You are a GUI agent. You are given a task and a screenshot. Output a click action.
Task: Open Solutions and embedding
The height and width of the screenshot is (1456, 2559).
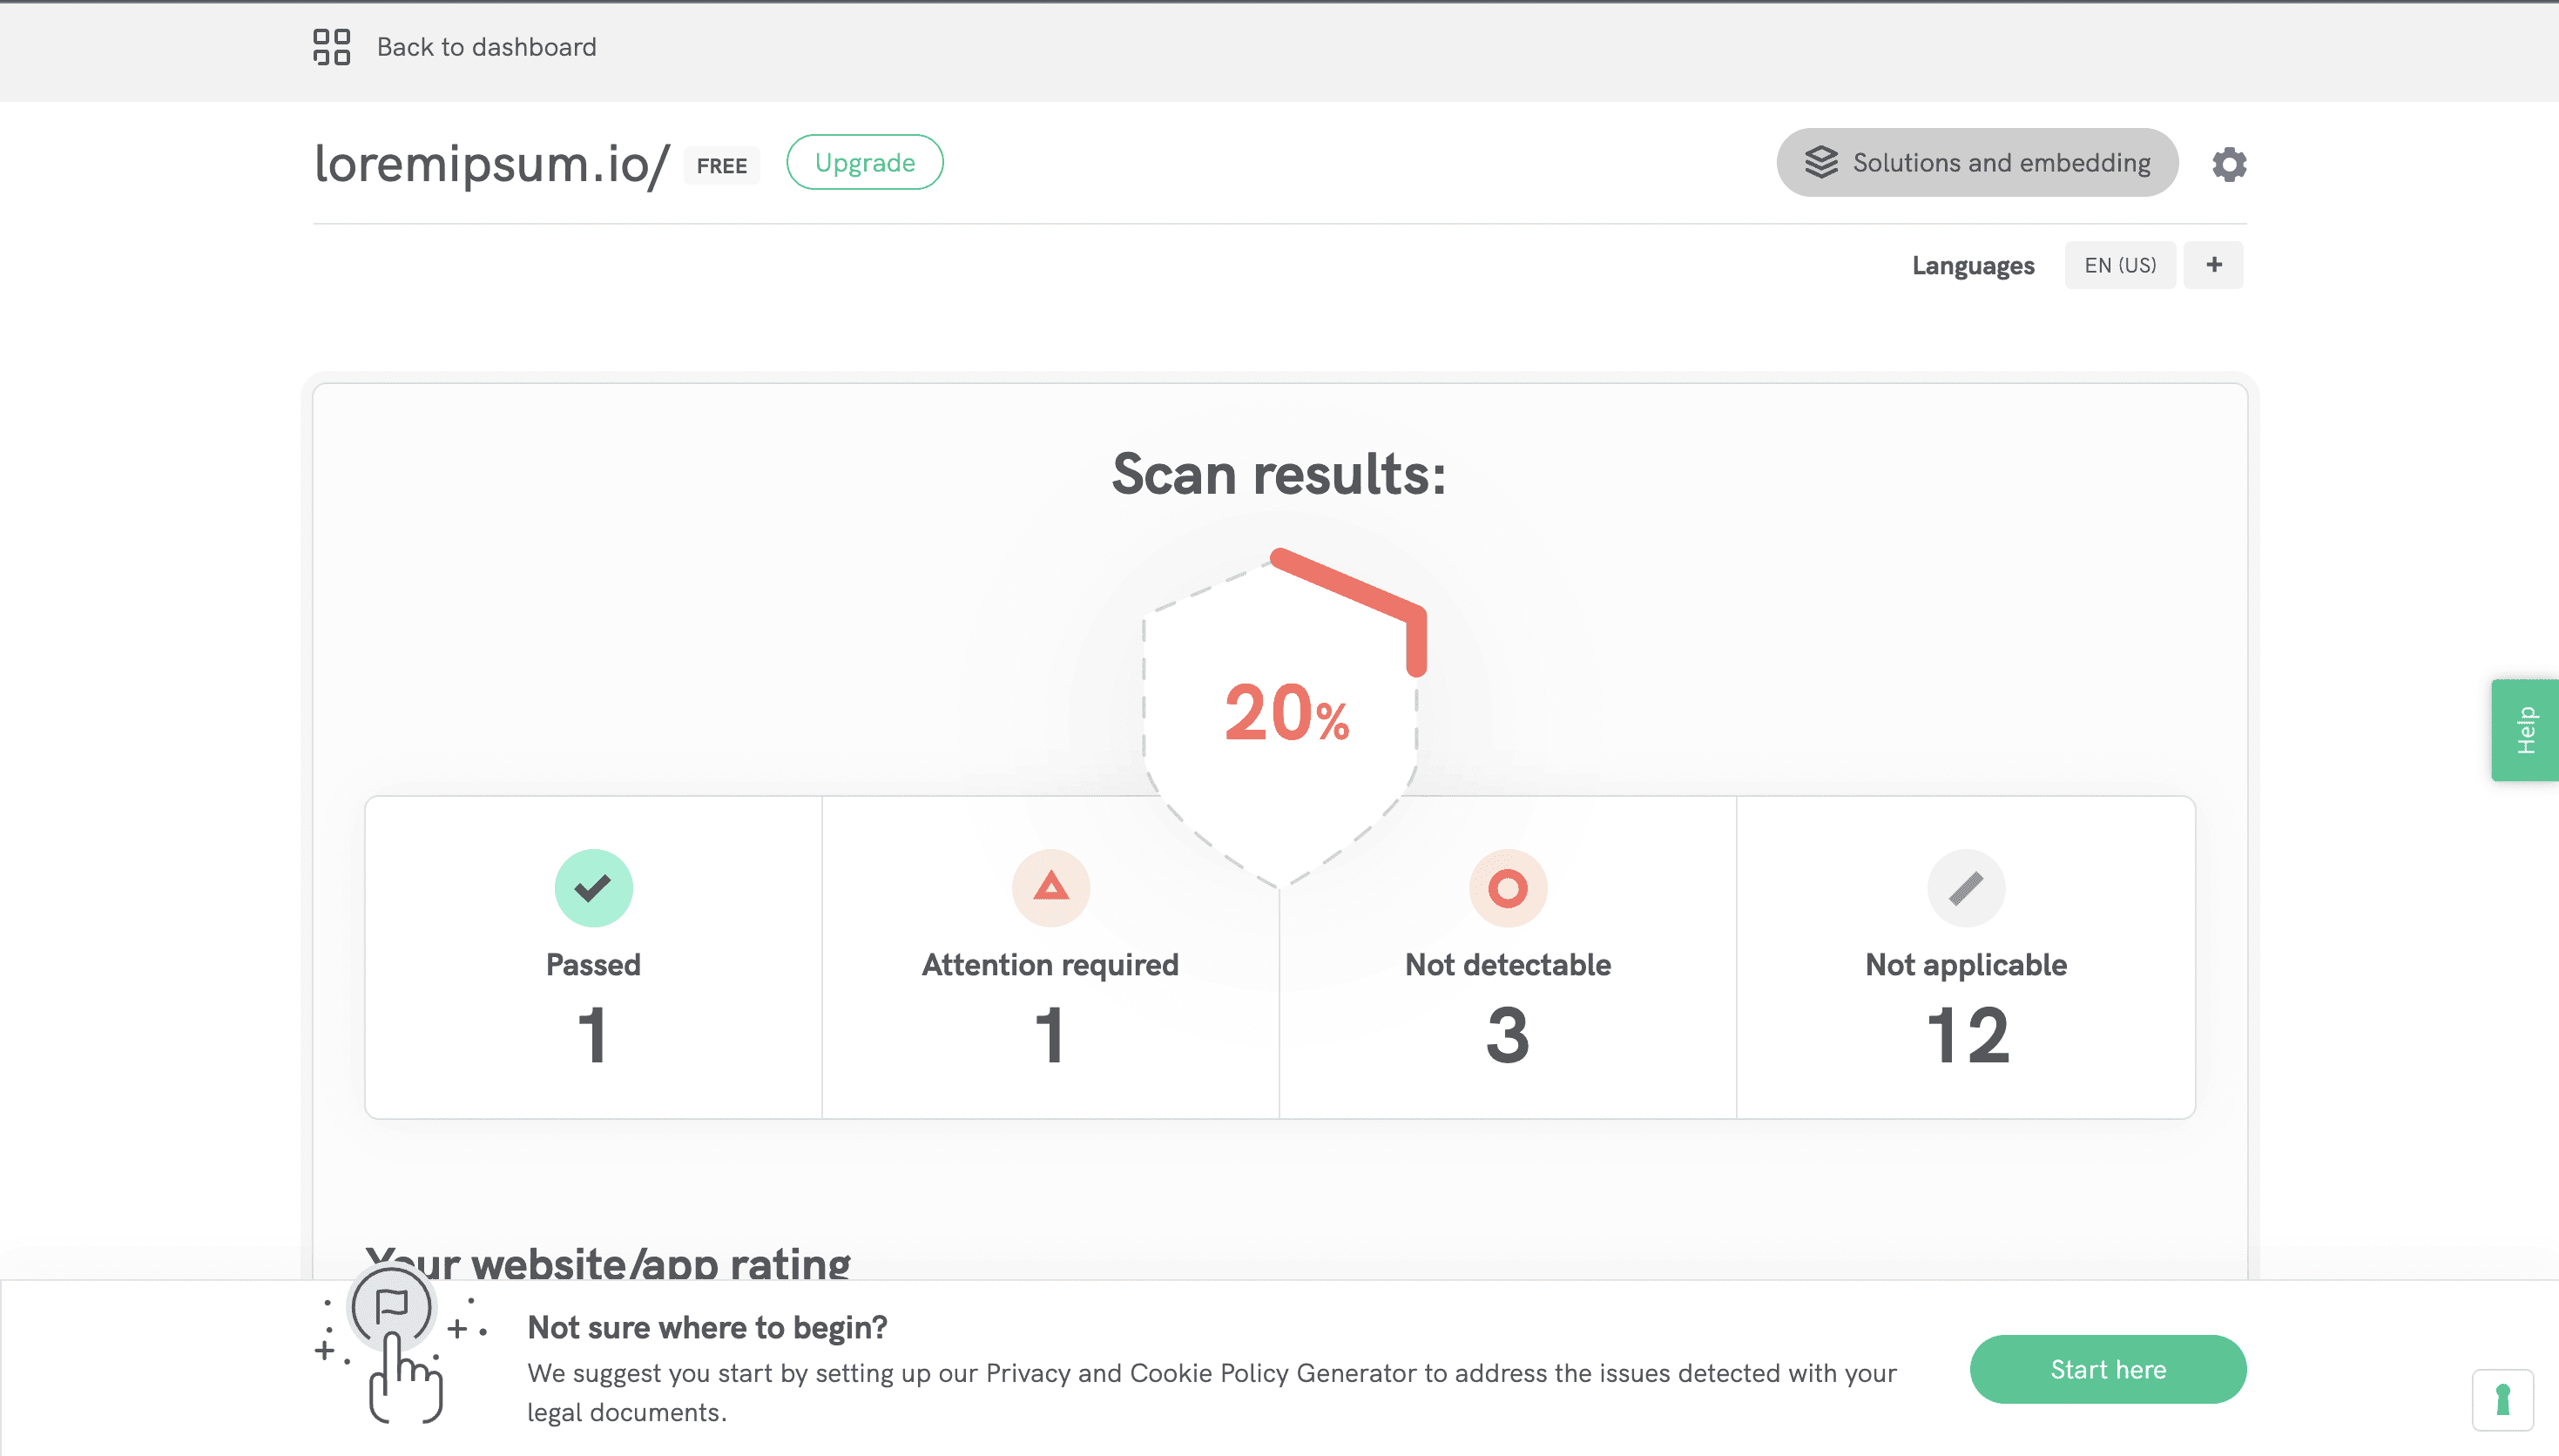coord(2000,162)
